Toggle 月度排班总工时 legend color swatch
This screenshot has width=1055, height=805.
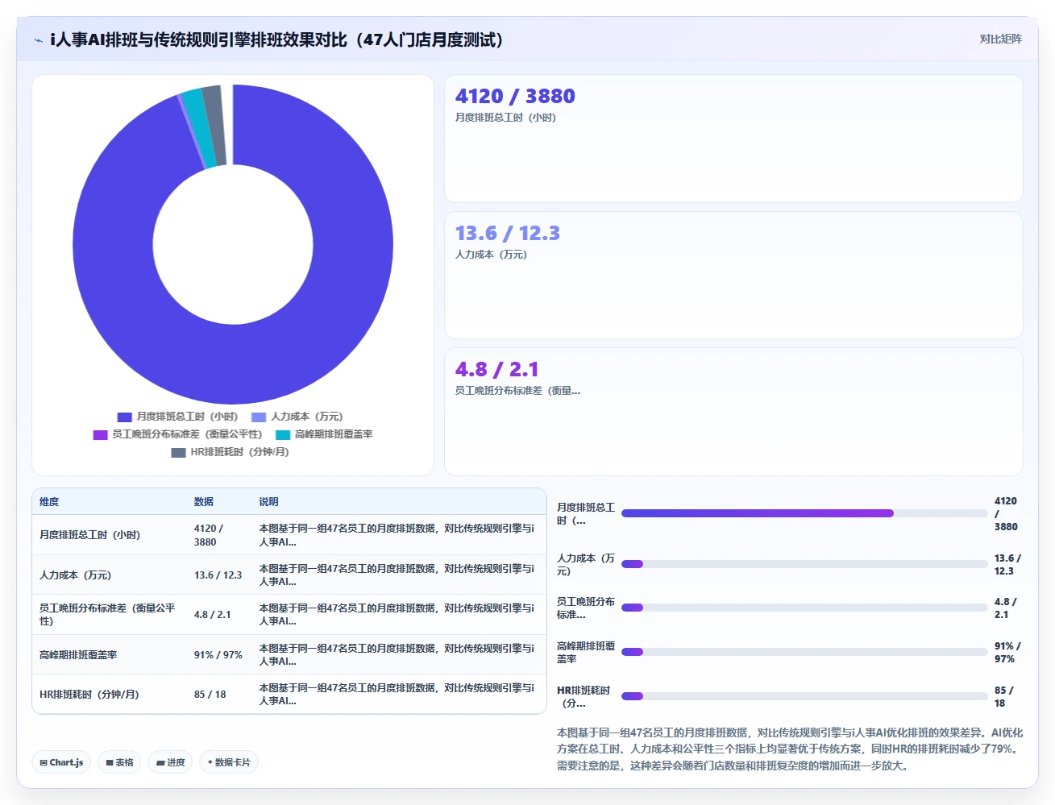click(x=124, y=417)
